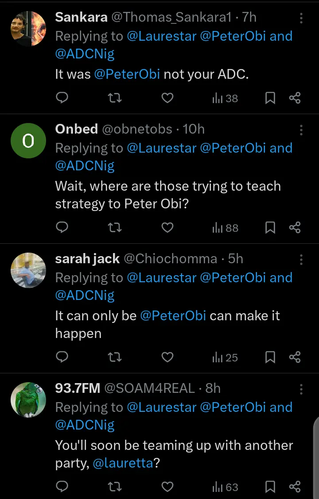Open @PeterObi mention in Sankara's tweet text
Viewport: 319px width, 499px height.
click(127, 74)
